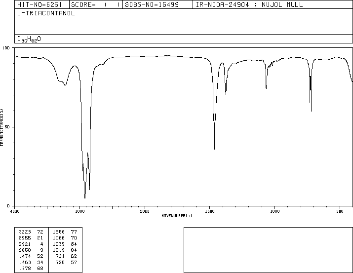The height and width of the screenshot is (273, 353).
Task: Select peak table entry 1474
Action: click(25, 256)
